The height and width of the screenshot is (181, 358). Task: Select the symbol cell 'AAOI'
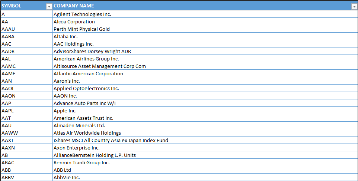point(26,88)
